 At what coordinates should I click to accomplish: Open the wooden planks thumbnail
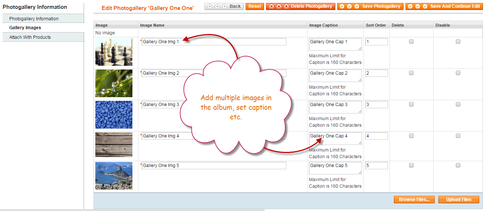point(114,144)
